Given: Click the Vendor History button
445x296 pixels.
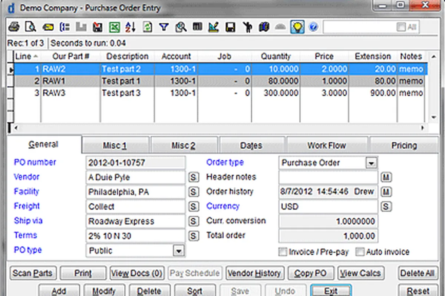Looking at the screenshot, I should click(254, 273).
